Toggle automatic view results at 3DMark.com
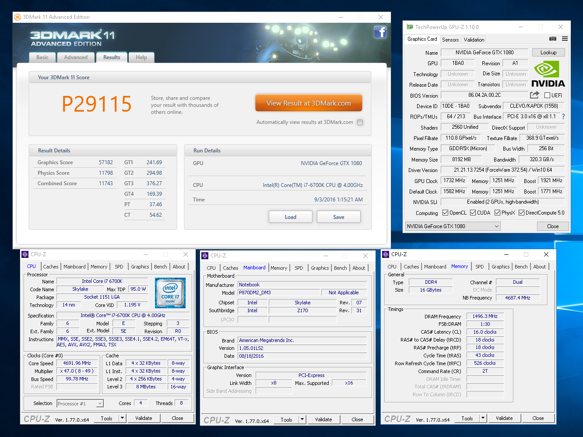Screen dimensions: 583x437 (x=360, y=123)
